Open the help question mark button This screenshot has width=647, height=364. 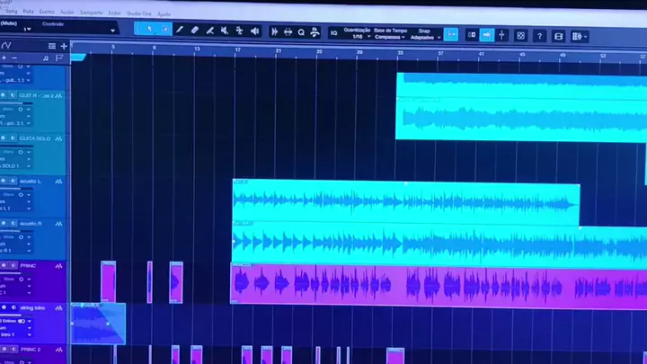(x=539, y=36)
